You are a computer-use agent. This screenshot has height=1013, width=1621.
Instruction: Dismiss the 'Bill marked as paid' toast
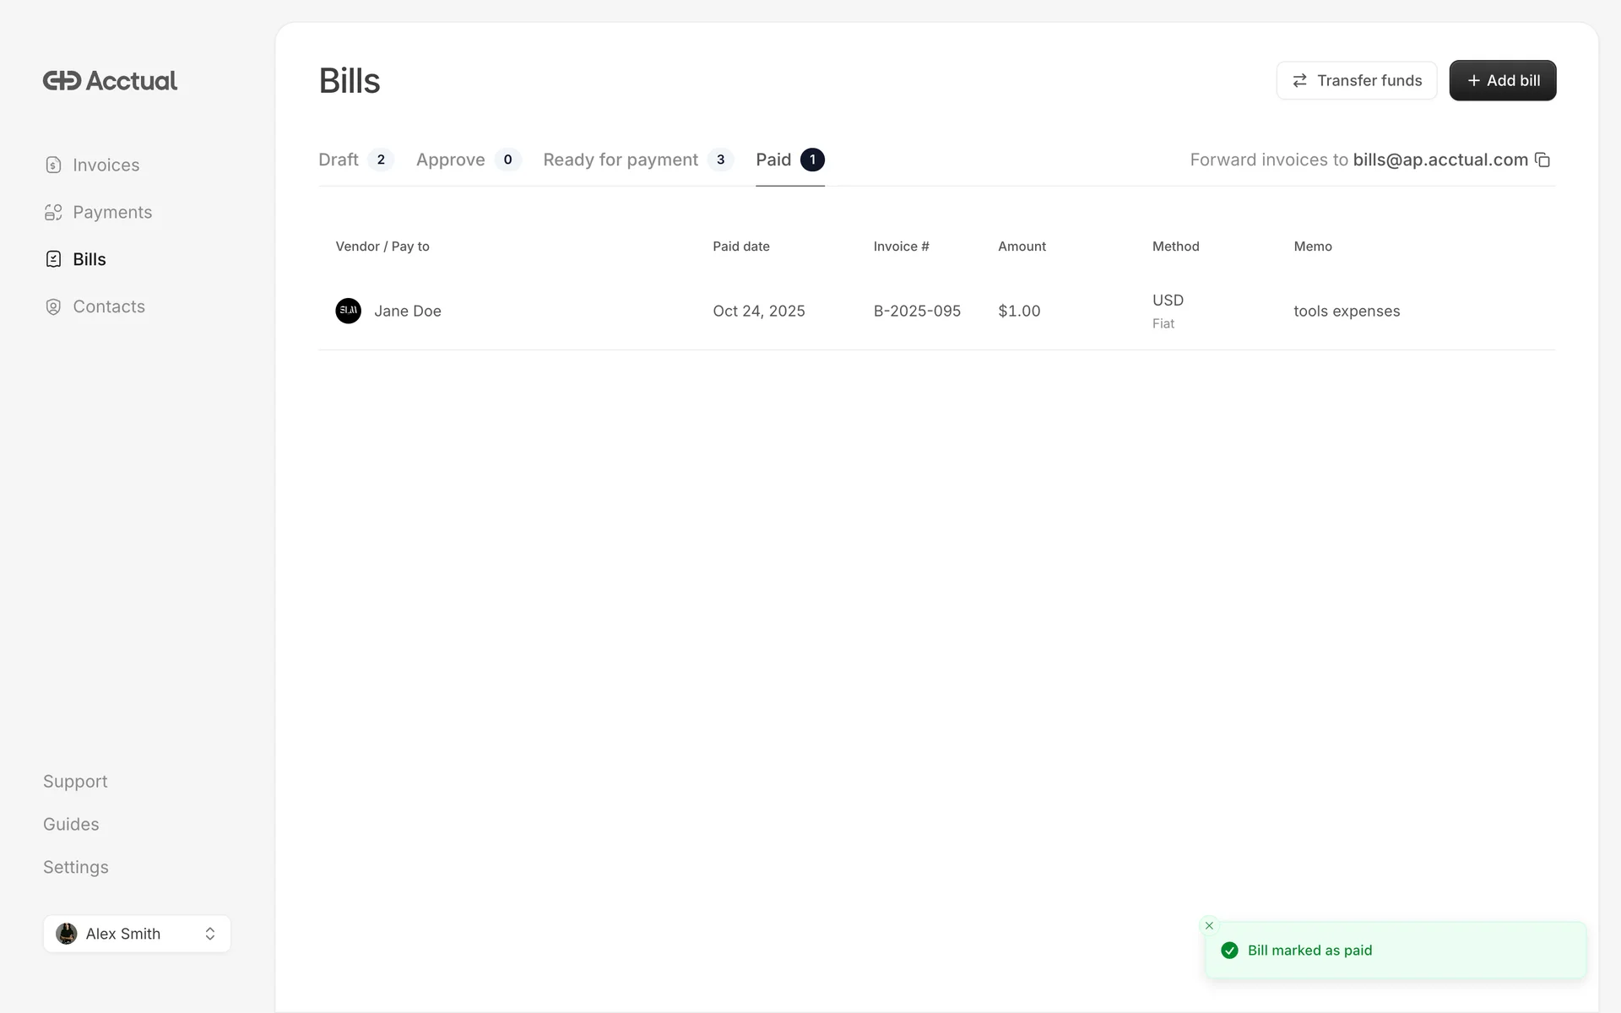pos(1209,925)
